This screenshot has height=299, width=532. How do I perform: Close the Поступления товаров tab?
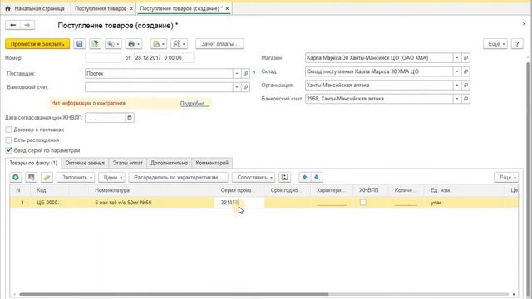tap(131, 8)
